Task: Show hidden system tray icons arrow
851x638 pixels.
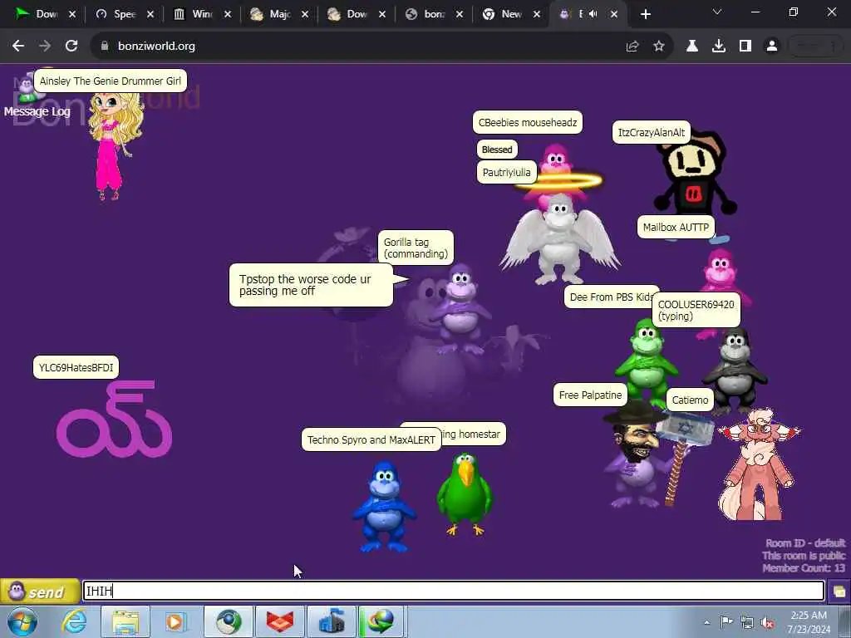Action: (706, 622)
